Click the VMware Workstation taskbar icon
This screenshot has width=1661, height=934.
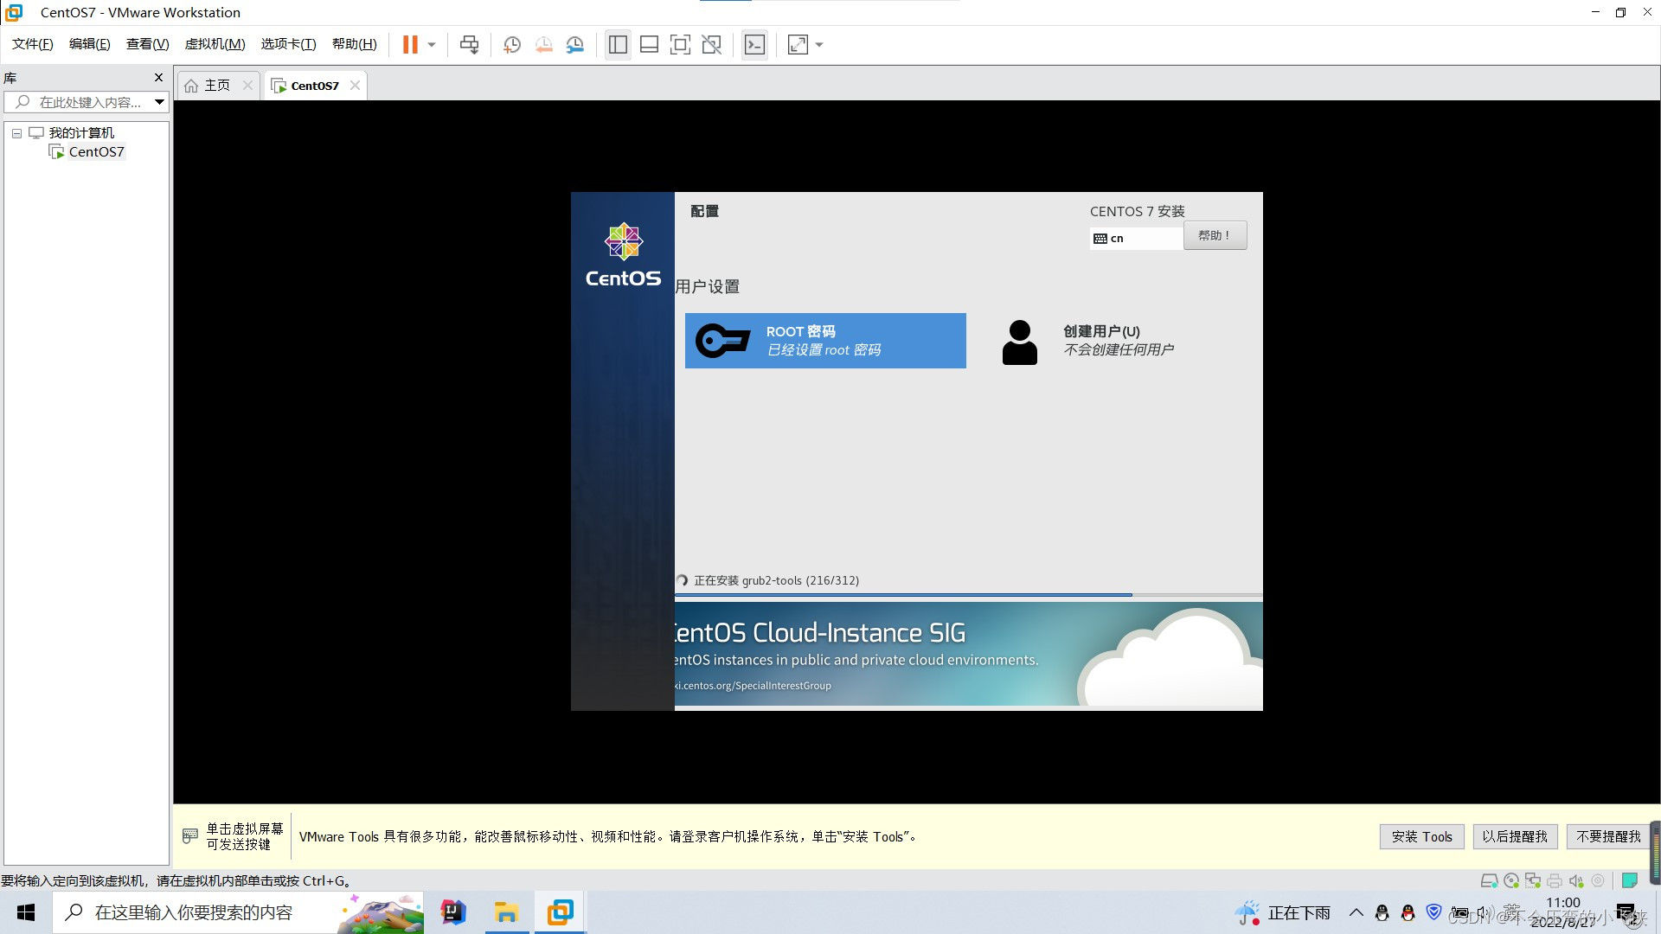pyautogui.click(x=560, y=912)
